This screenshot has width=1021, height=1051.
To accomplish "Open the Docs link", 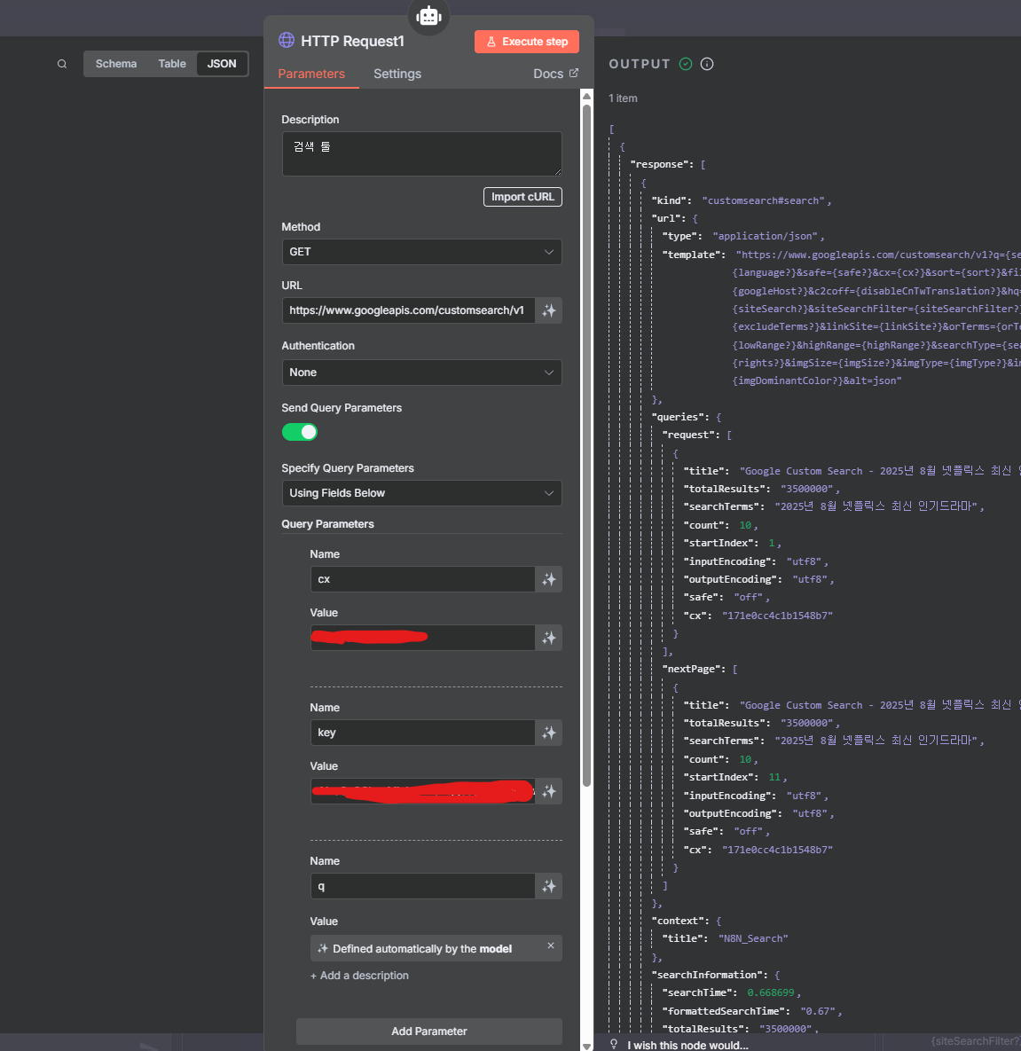I will [556, 74].
